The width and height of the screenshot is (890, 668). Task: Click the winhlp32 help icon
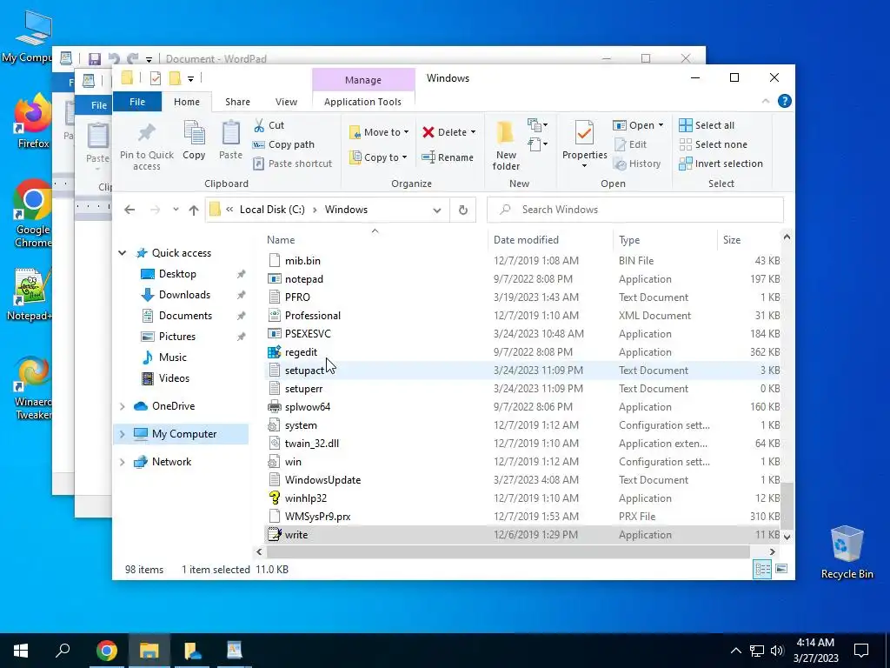pos(274,498)
